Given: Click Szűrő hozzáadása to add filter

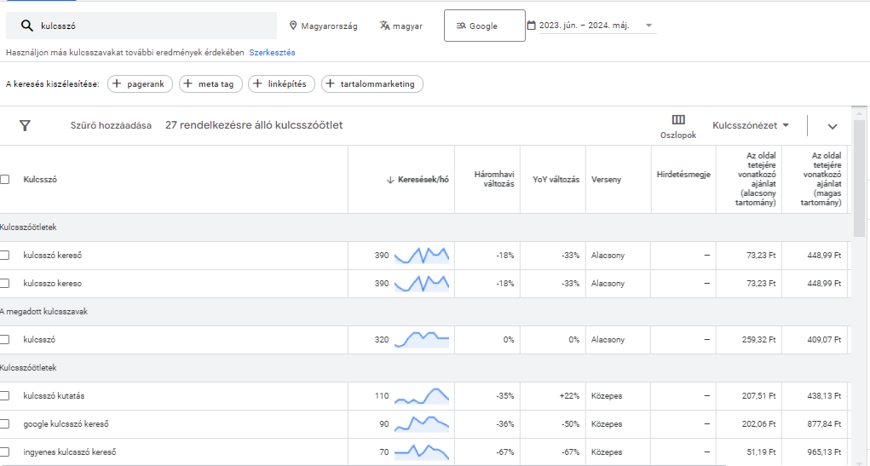Looking at the screenshot, I should point(111,125).
